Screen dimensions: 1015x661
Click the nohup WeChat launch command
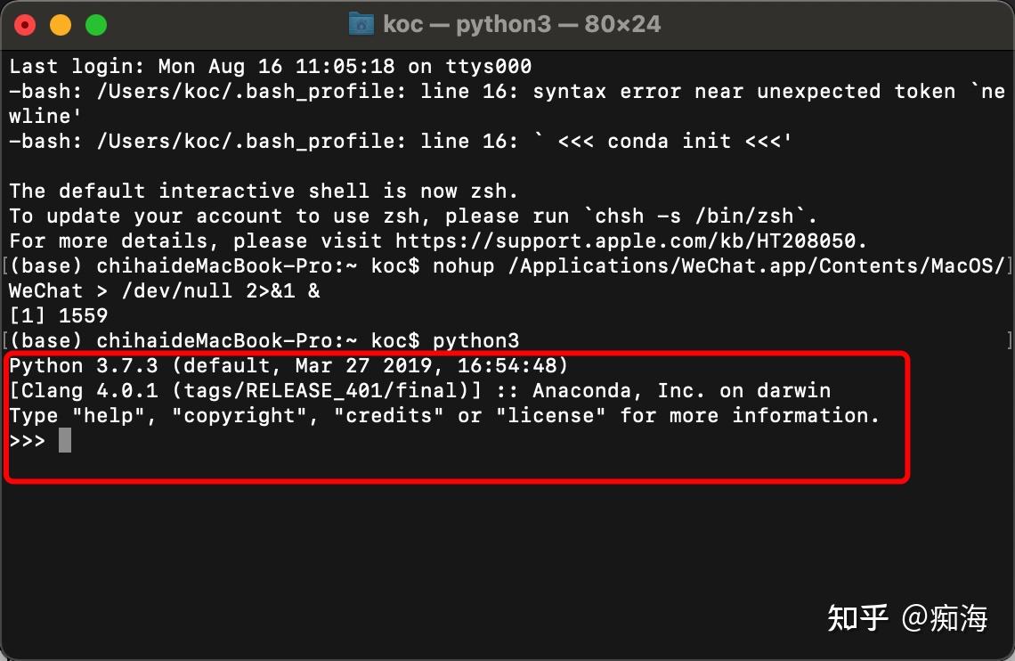[x=668, y=265]
